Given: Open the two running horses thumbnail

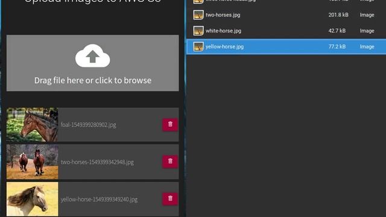Looking at the screenshot, I should point(32,162).
